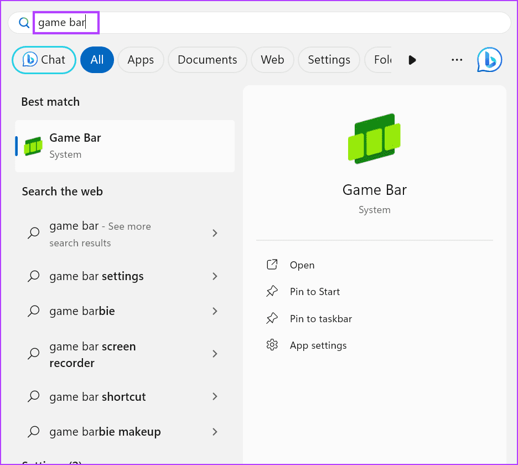This screenshot has height=465, width=518.
Task: Expand the 'game barbie makeup' chevron
Action: (215, 432)
